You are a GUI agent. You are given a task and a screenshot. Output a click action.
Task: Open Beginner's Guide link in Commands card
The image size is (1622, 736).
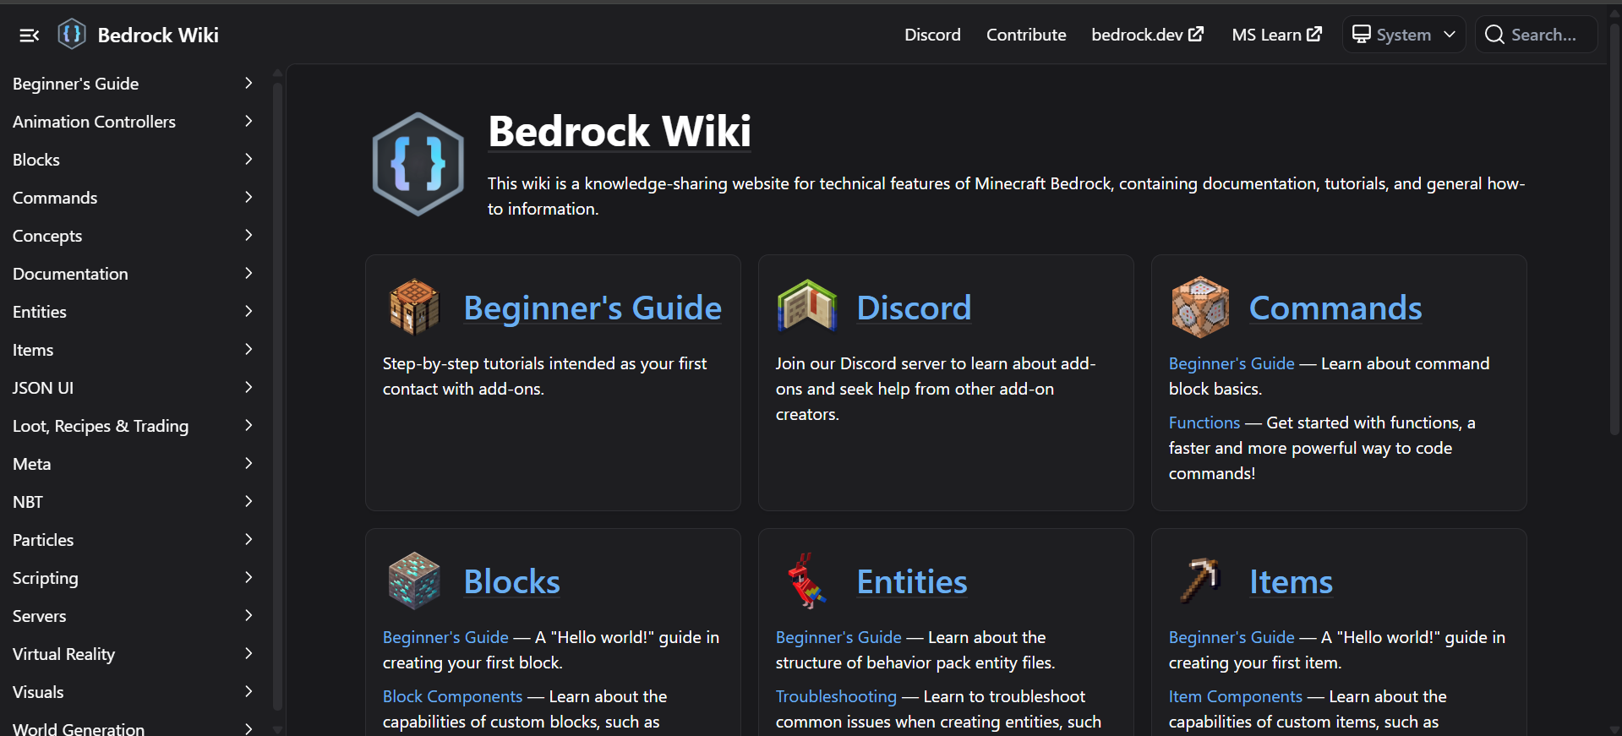click(x=1232, y=363)
